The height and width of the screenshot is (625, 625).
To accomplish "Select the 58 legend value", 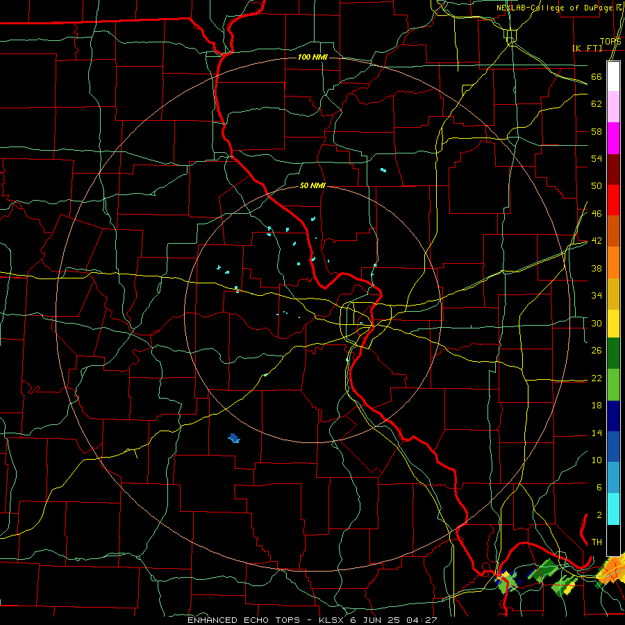I will [x=597, y=131].
